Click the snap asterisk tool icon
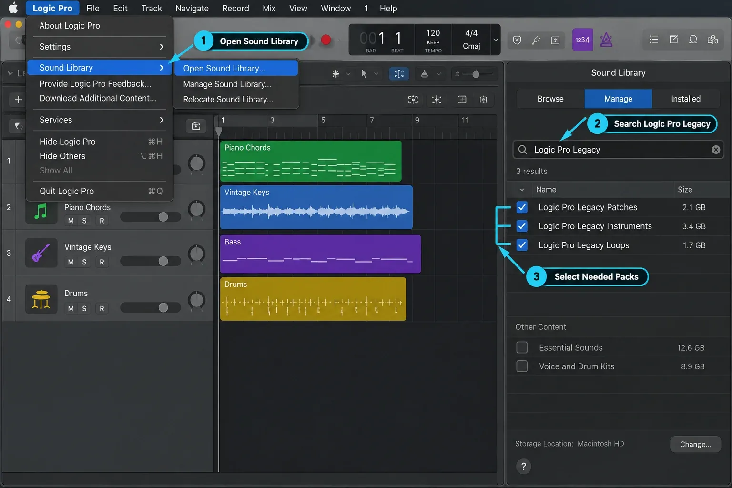The height and width of the screenshot is (488, 732). point(336,74)
